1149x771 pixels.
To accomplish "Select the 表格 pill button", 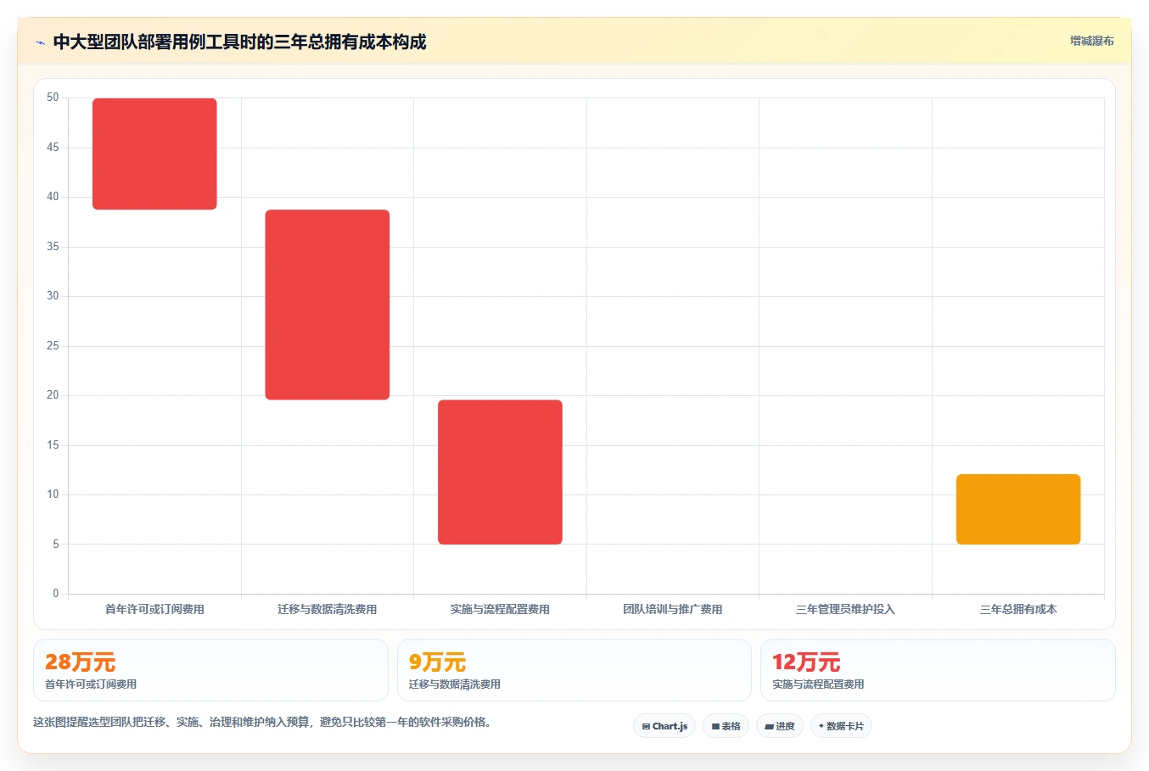I will [726, 726].
